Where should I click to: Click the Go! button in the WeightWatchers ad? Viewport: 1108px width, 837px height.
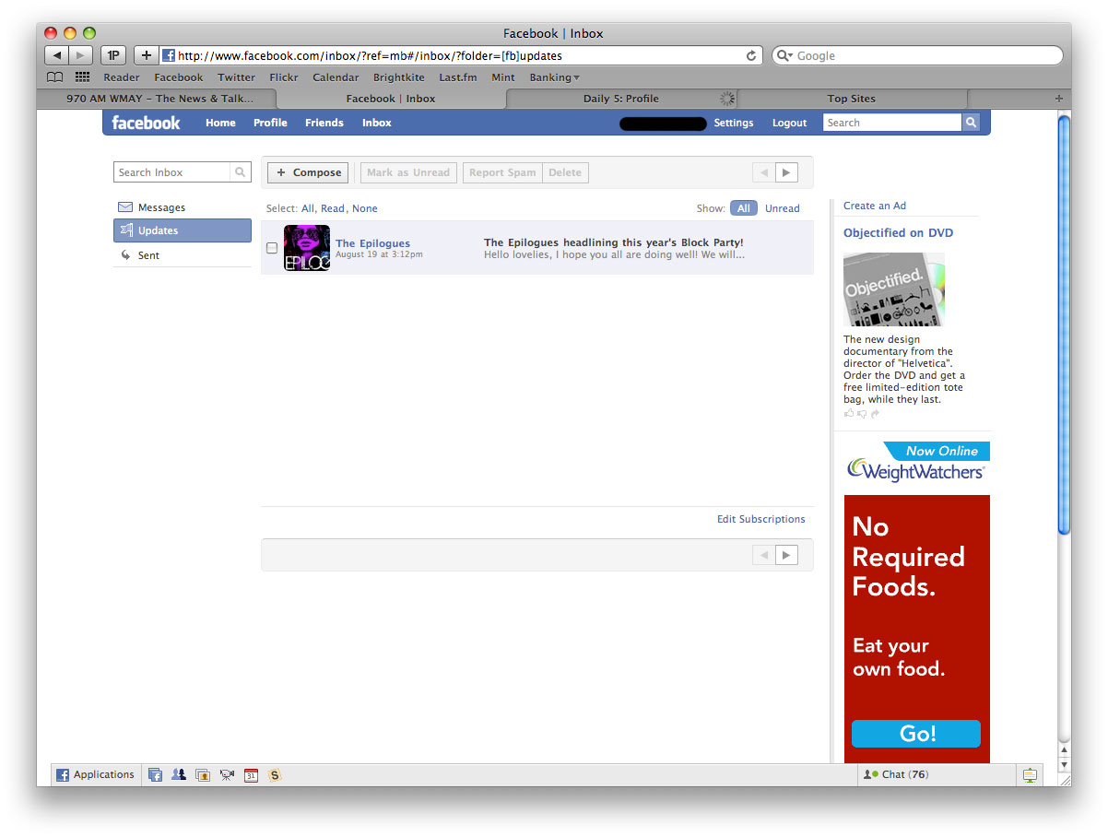click(x=916, y=734)
